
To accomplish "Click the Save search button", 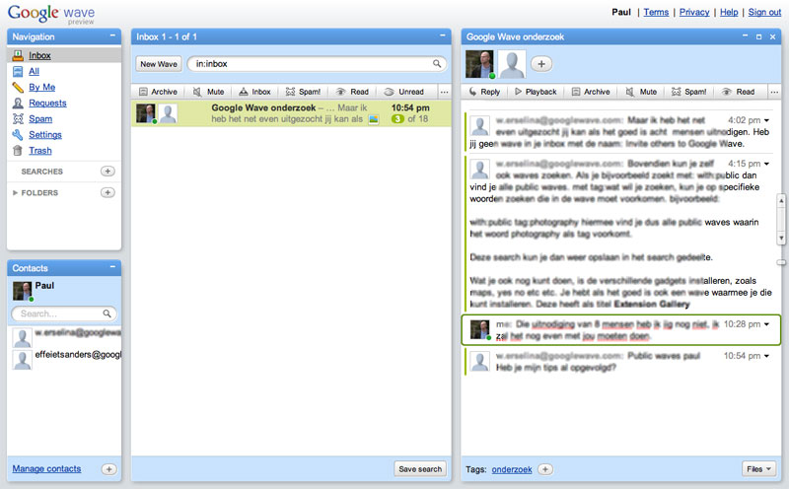I will pos(419,469).
